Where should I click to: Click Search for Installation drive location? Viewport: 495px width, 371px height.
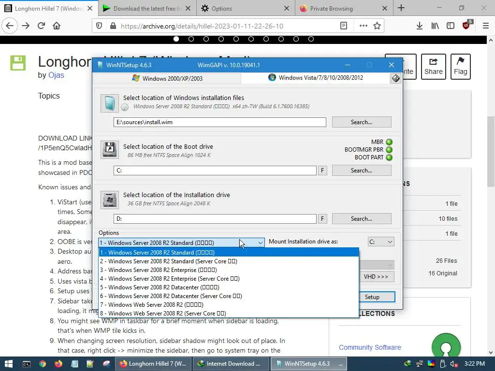click(362, 219)
